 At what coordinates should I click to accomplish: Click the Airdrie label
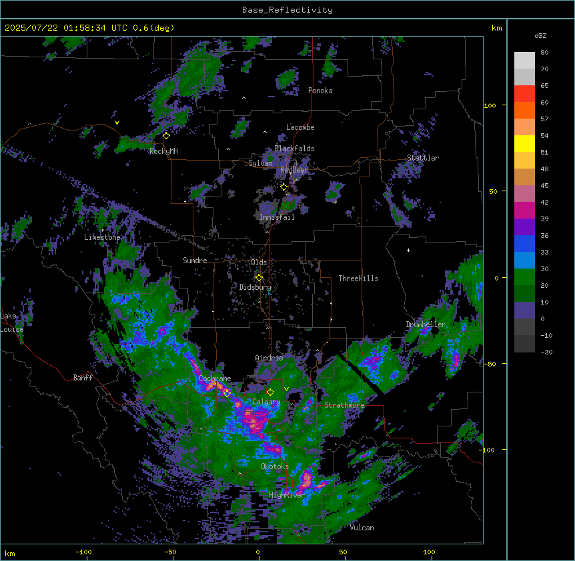tap(269, 358)
